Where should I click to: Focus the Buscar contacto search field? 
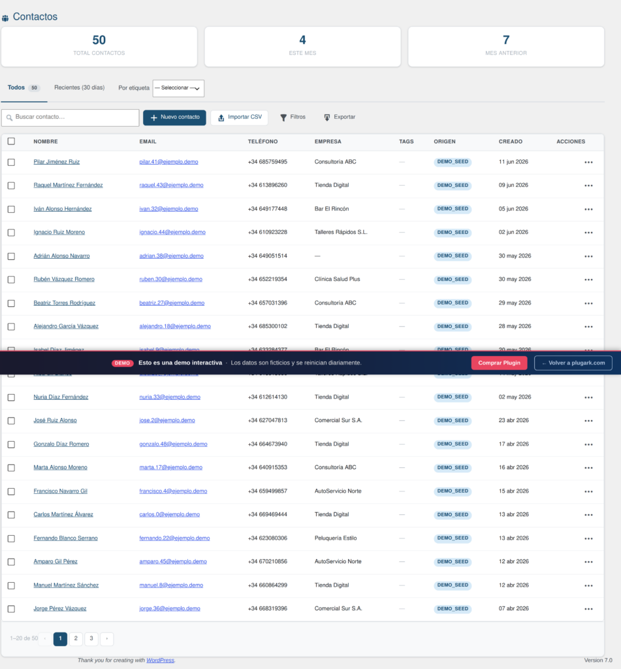(71, 118)
